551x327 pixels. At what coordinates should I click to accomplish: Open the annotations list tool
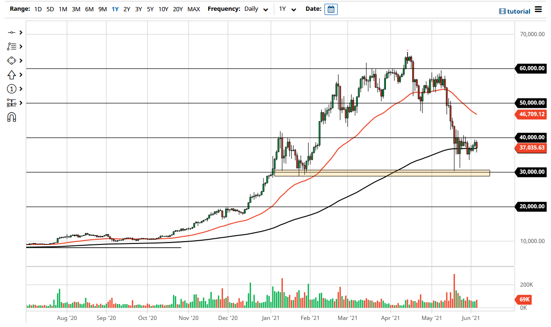coord(12,46)
